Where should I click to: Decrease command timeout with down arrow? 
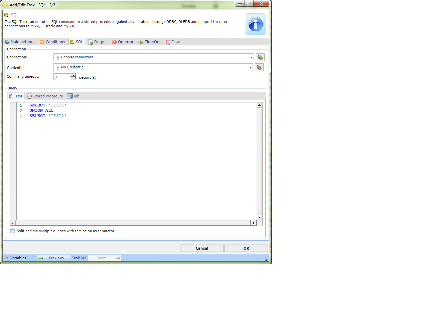[73, 78]
